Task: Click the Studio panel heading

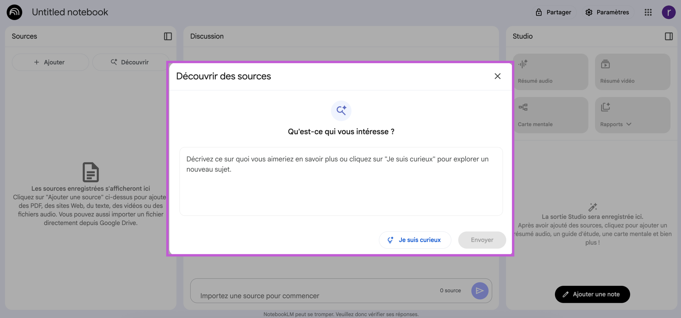Action: click(x=522, y=36)
